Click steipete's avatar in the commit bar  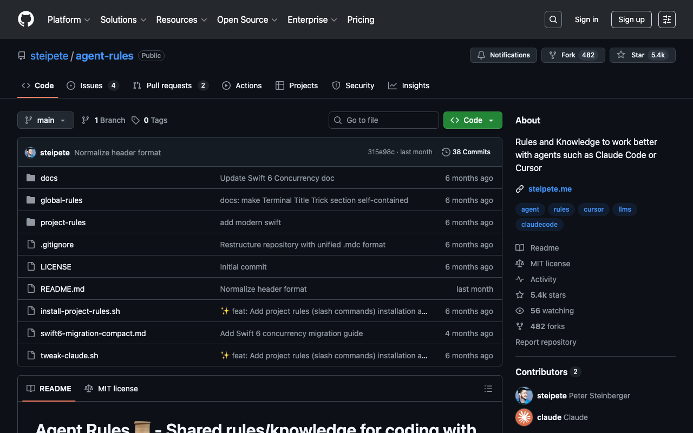(x=30, y=153)
